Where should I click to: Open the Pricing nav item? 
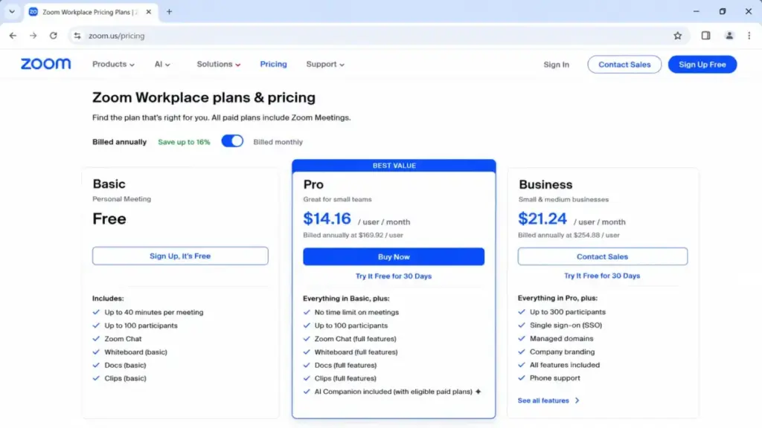(273, 64)
